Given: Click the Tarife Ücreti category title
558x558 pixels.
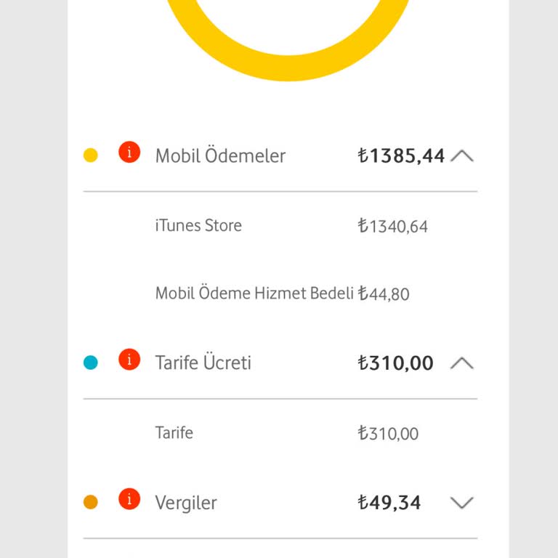Looking at the screenshot, I should (203, 363).
